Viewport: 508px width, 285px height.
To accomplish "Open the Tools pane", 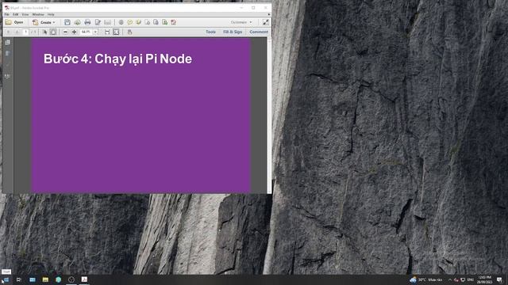I will [210, 32].
